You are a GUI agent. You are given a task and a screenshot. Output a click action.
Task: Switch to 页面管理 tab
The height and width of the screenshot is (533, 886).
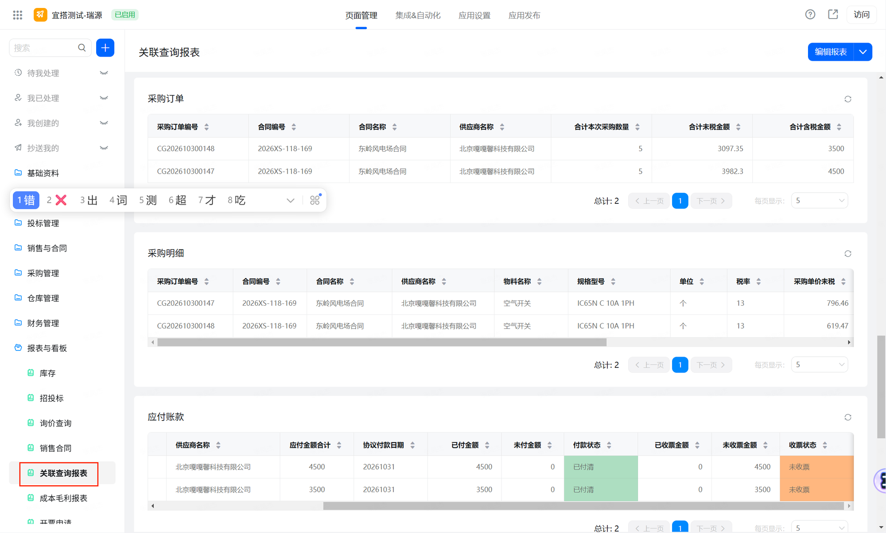361,15
